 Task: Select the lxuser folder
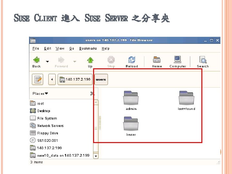[131, 126]
